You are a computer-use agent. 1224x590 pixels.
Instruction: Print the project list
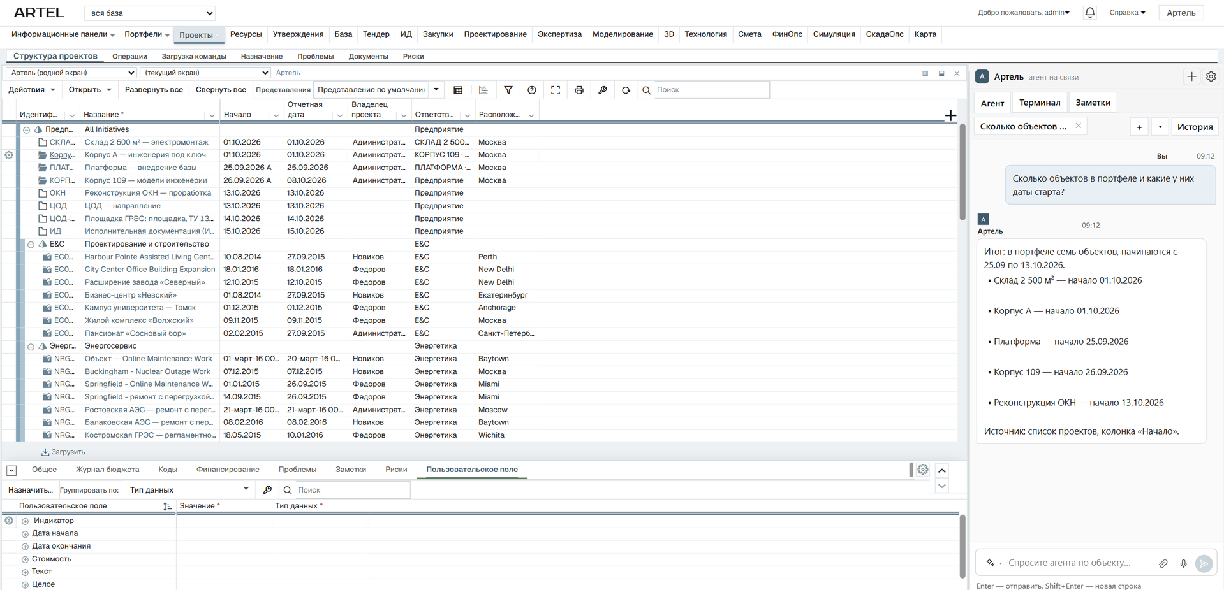point(579,90)
